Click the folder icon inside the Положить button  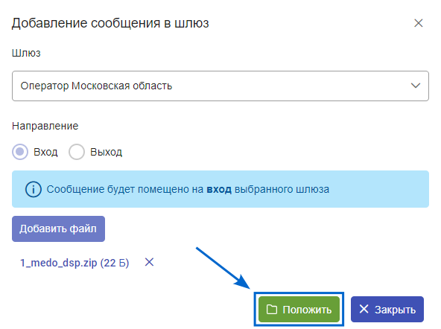click(272, 310)
